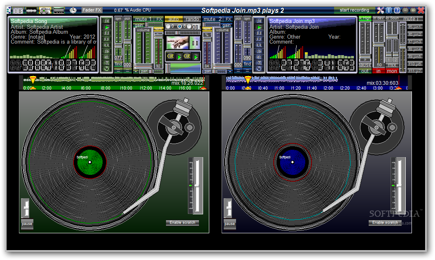The width and height of the screenshot is (435, 260).
Task: Click orange marker on right waveform
Action: pos(248,80)
